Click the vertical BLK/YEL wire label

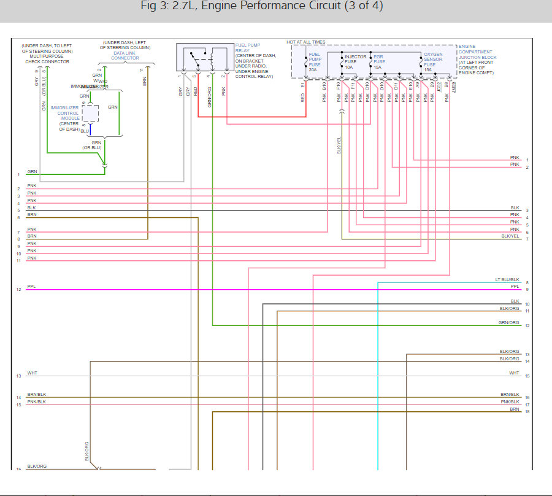tap(339, 145)
